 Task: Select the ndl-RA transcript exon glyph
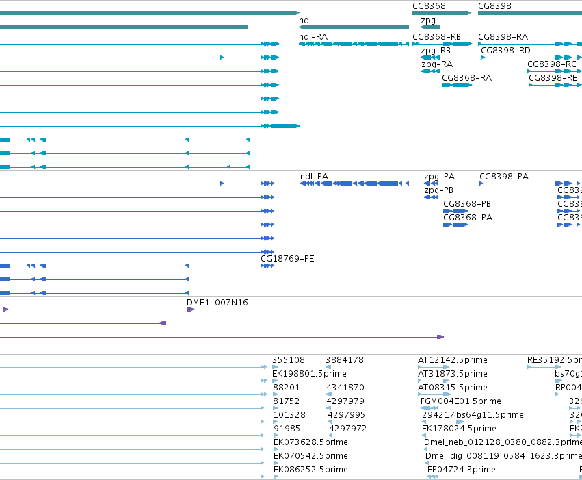tap(354, 44)
